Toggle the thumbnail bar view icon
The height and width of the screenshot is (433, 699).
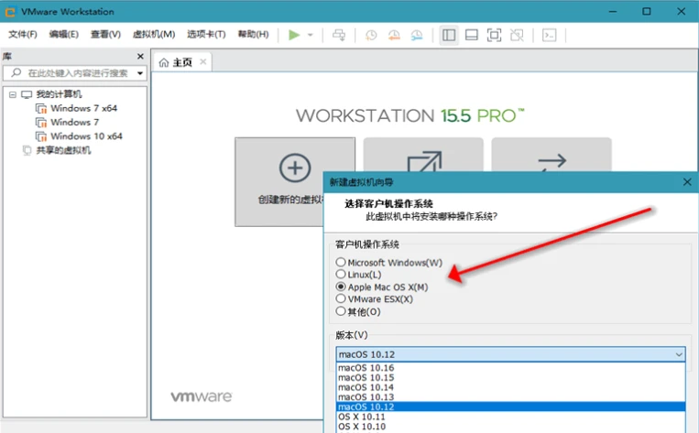471,35
